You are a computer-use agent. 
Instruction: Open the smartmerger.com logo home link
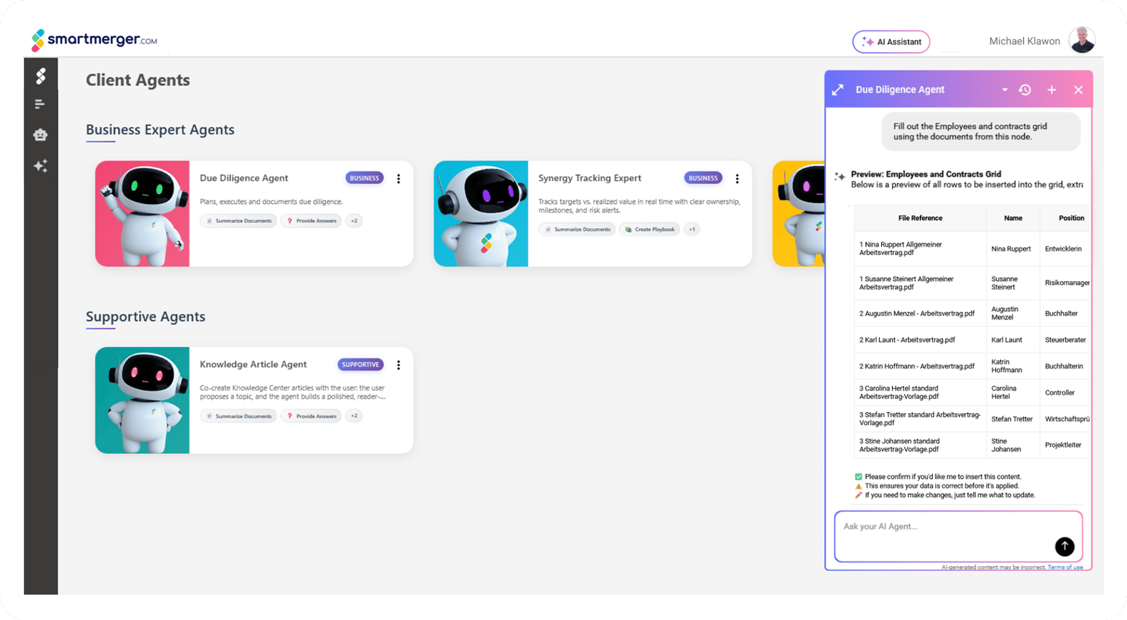pos(94,40)
